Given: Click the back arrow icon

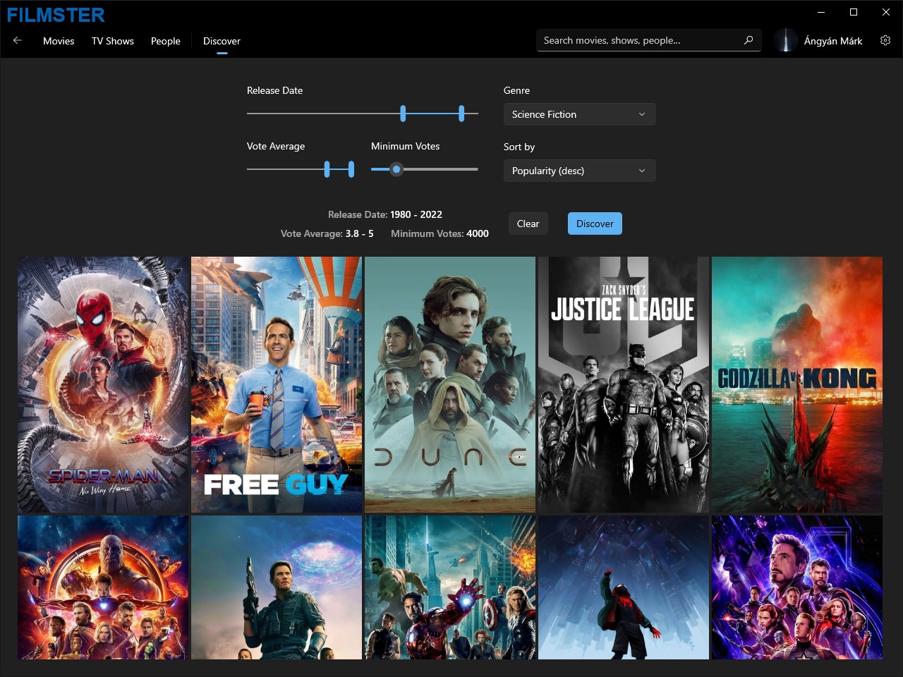Looking at the screenshot, I should click(x=18, y=41).
